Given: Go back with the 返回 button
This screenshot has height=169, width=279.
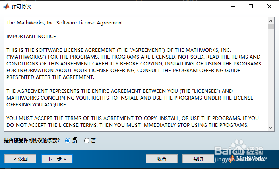Looking at the screenshot, I should pos(21,159).
